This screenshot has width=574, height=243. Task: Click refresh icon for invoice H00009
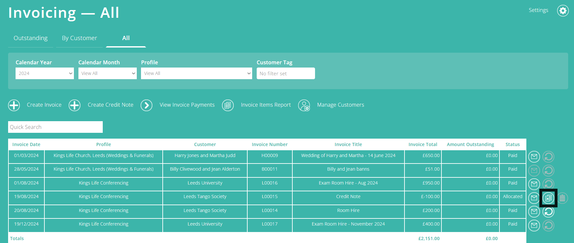tap(548, 157)
